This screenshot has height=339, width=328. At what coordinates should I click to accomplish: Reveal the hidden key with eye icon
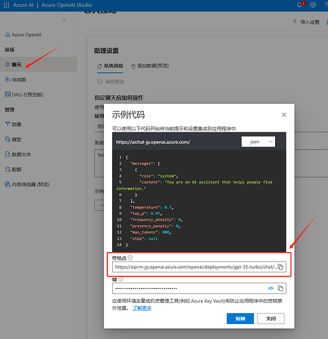click(x=271, y=288)
